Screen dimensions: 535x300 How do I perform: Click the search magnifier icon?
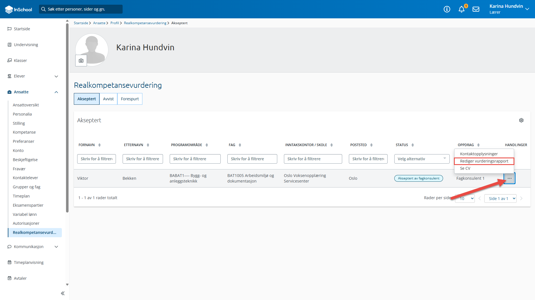click(43, 9)
